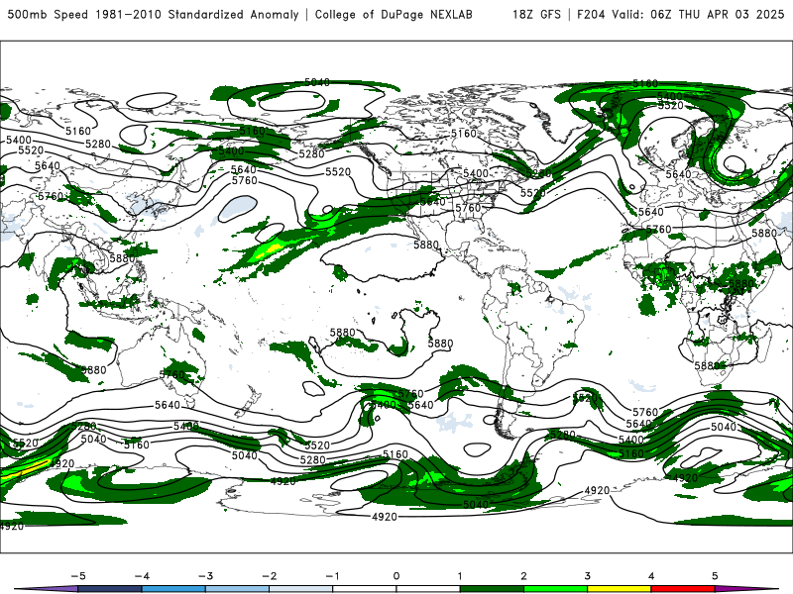This screenshot has height=594, width=793.
Task: Click the 'F204 Valid: 06Z THU APR 03 2025' text
Action: click(x=680, y=15)
